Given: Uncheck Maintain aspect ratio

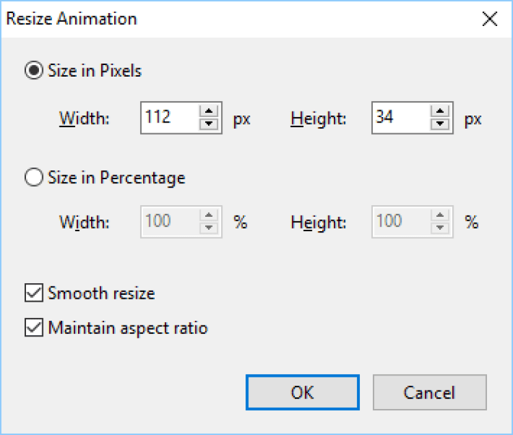Looking at the screenshot, I should click(x=33, y=328).
